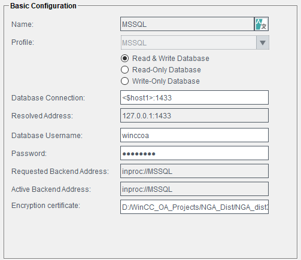301x260 pixels.
Task: Click the Password label
Action: pos(29,154)
